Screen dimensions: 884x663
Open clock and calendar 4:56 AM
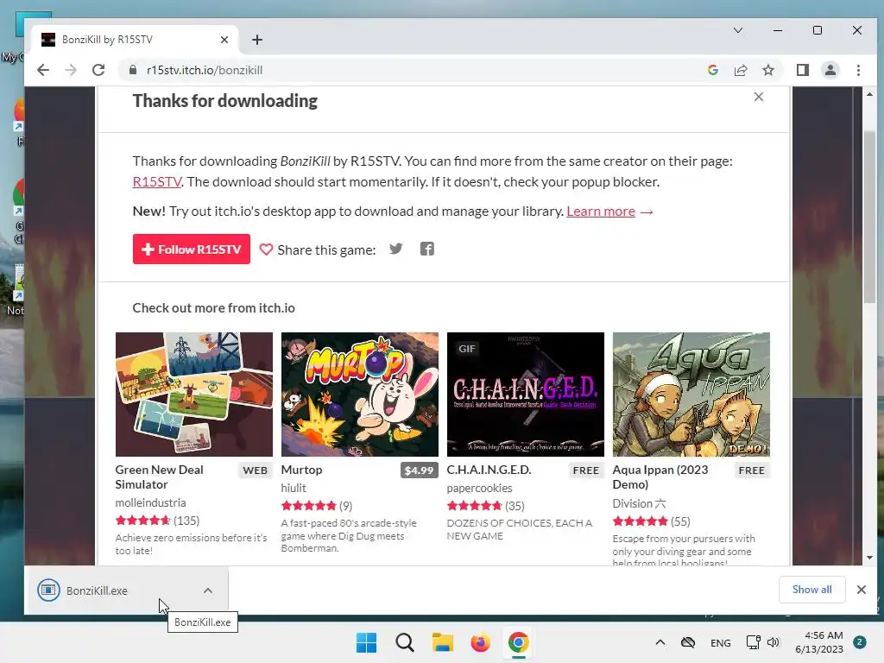[x=819, y=642]
